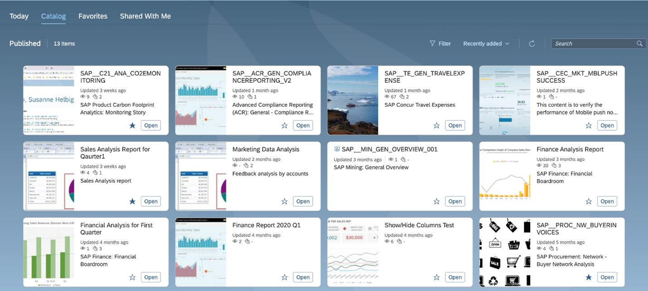The width and height of the screenshot is (648, 291).
Task: Open SAP__ACR_GEN_COMPLIANCEREPORTING_V2
Action: coord(303,125)
